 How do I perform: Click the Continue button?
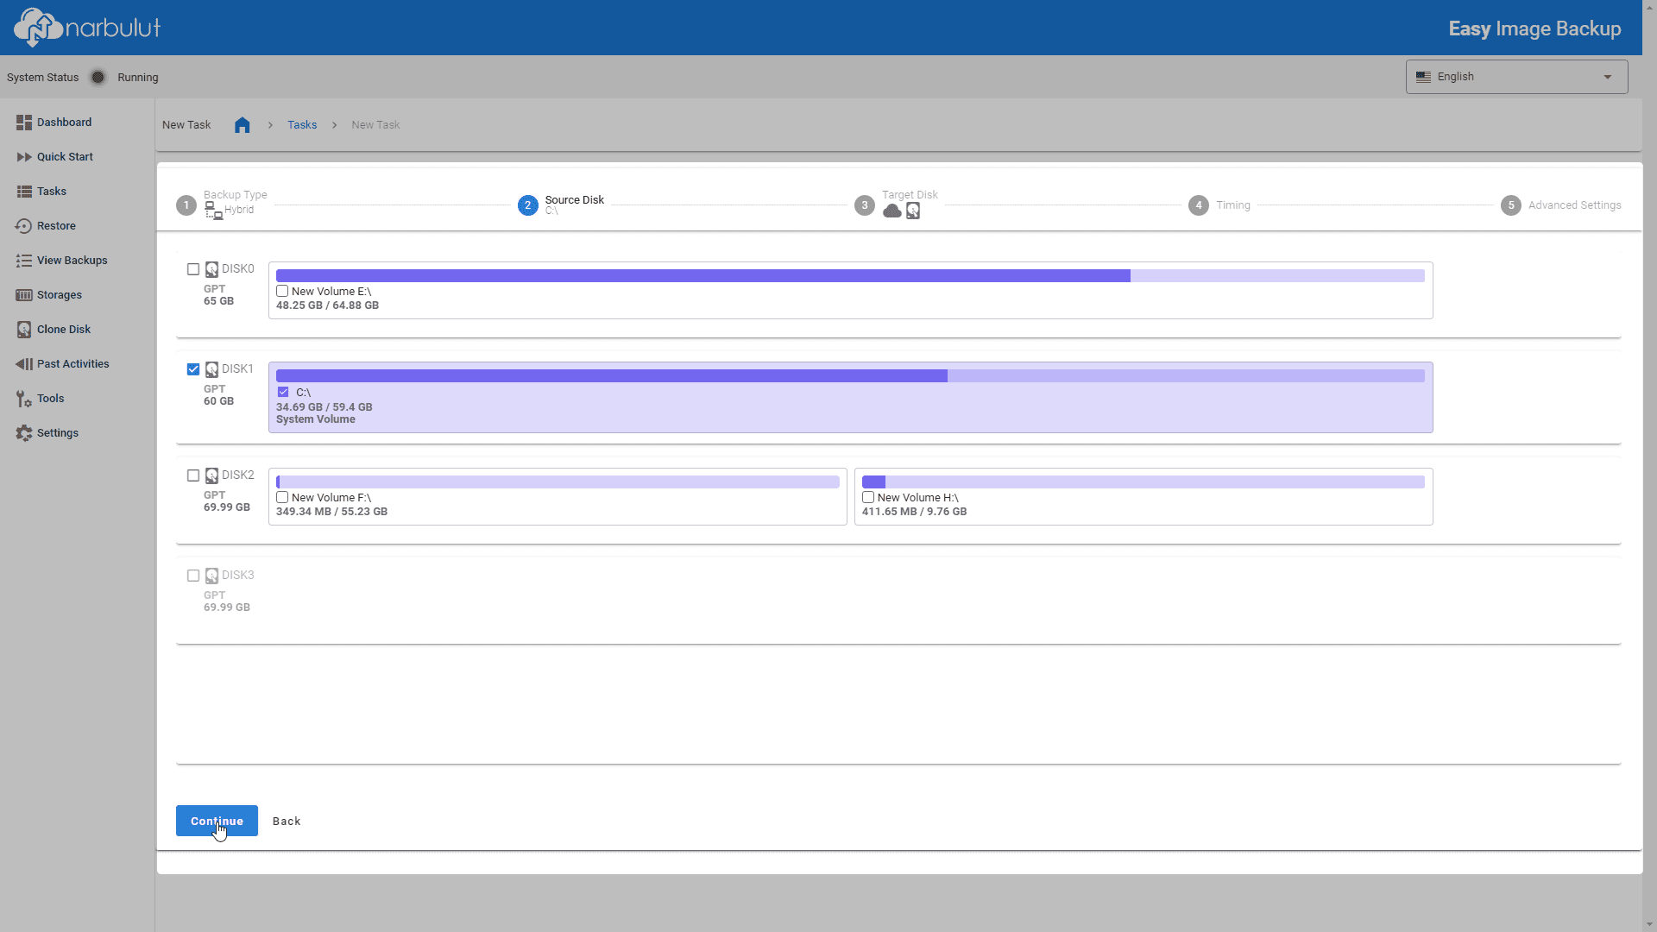point(217,821)
